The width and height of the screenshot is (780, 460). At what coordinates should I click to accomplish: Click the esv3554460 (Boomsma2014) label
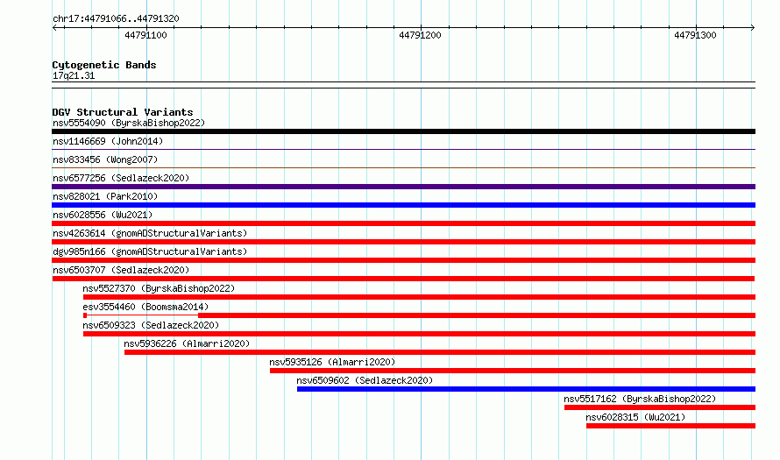click(x=145, y=307)
